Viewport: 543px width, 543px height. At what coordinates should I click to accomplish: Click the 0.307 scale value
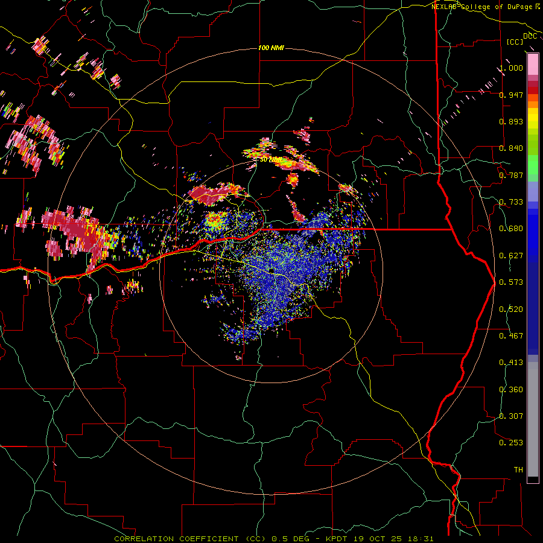511,416
